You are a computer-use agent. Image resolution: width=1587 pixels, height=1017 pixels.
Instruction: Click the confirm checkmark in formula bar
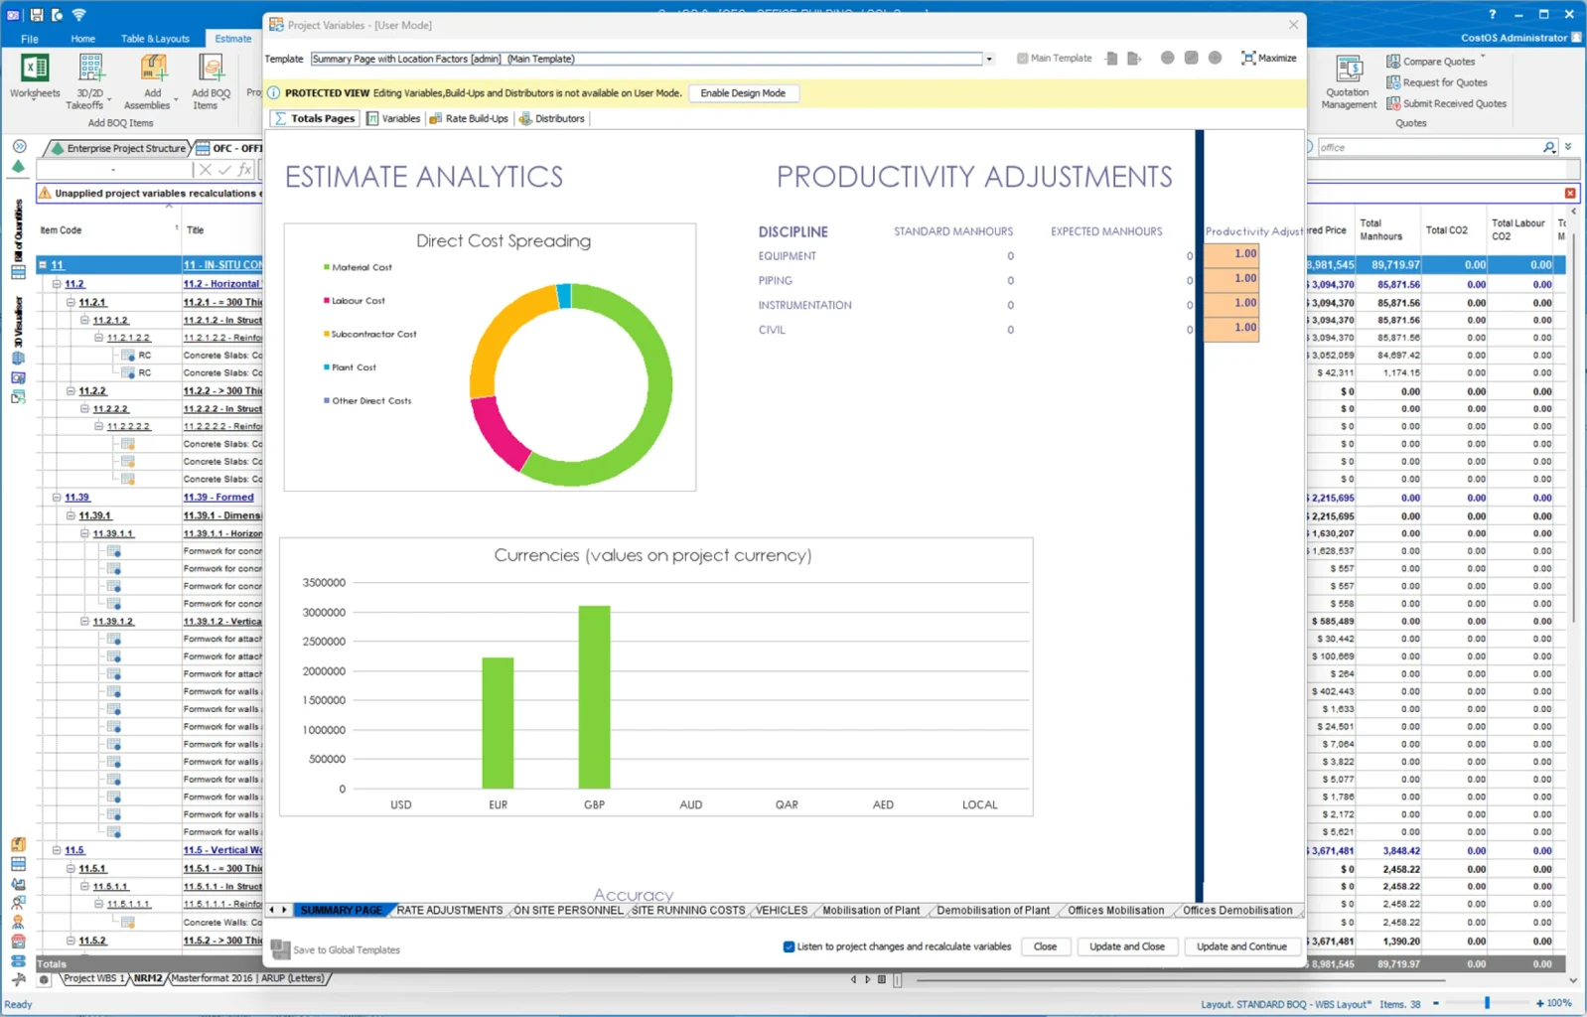click(224, 170)
